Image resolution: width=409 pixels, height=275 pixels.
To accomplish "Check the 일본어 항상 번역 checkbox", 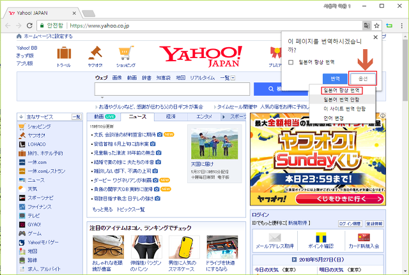I will (x=291, y=63).
